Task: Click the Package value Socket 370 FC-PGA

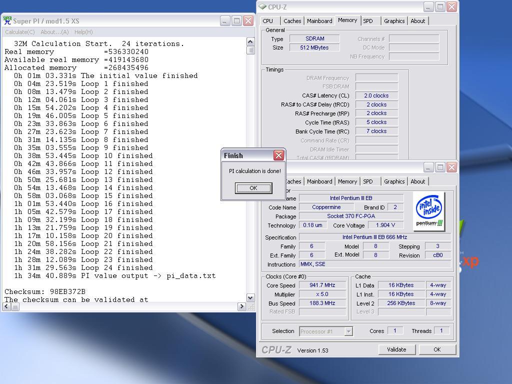Action: pyautogui.click(x=351, y=216)
